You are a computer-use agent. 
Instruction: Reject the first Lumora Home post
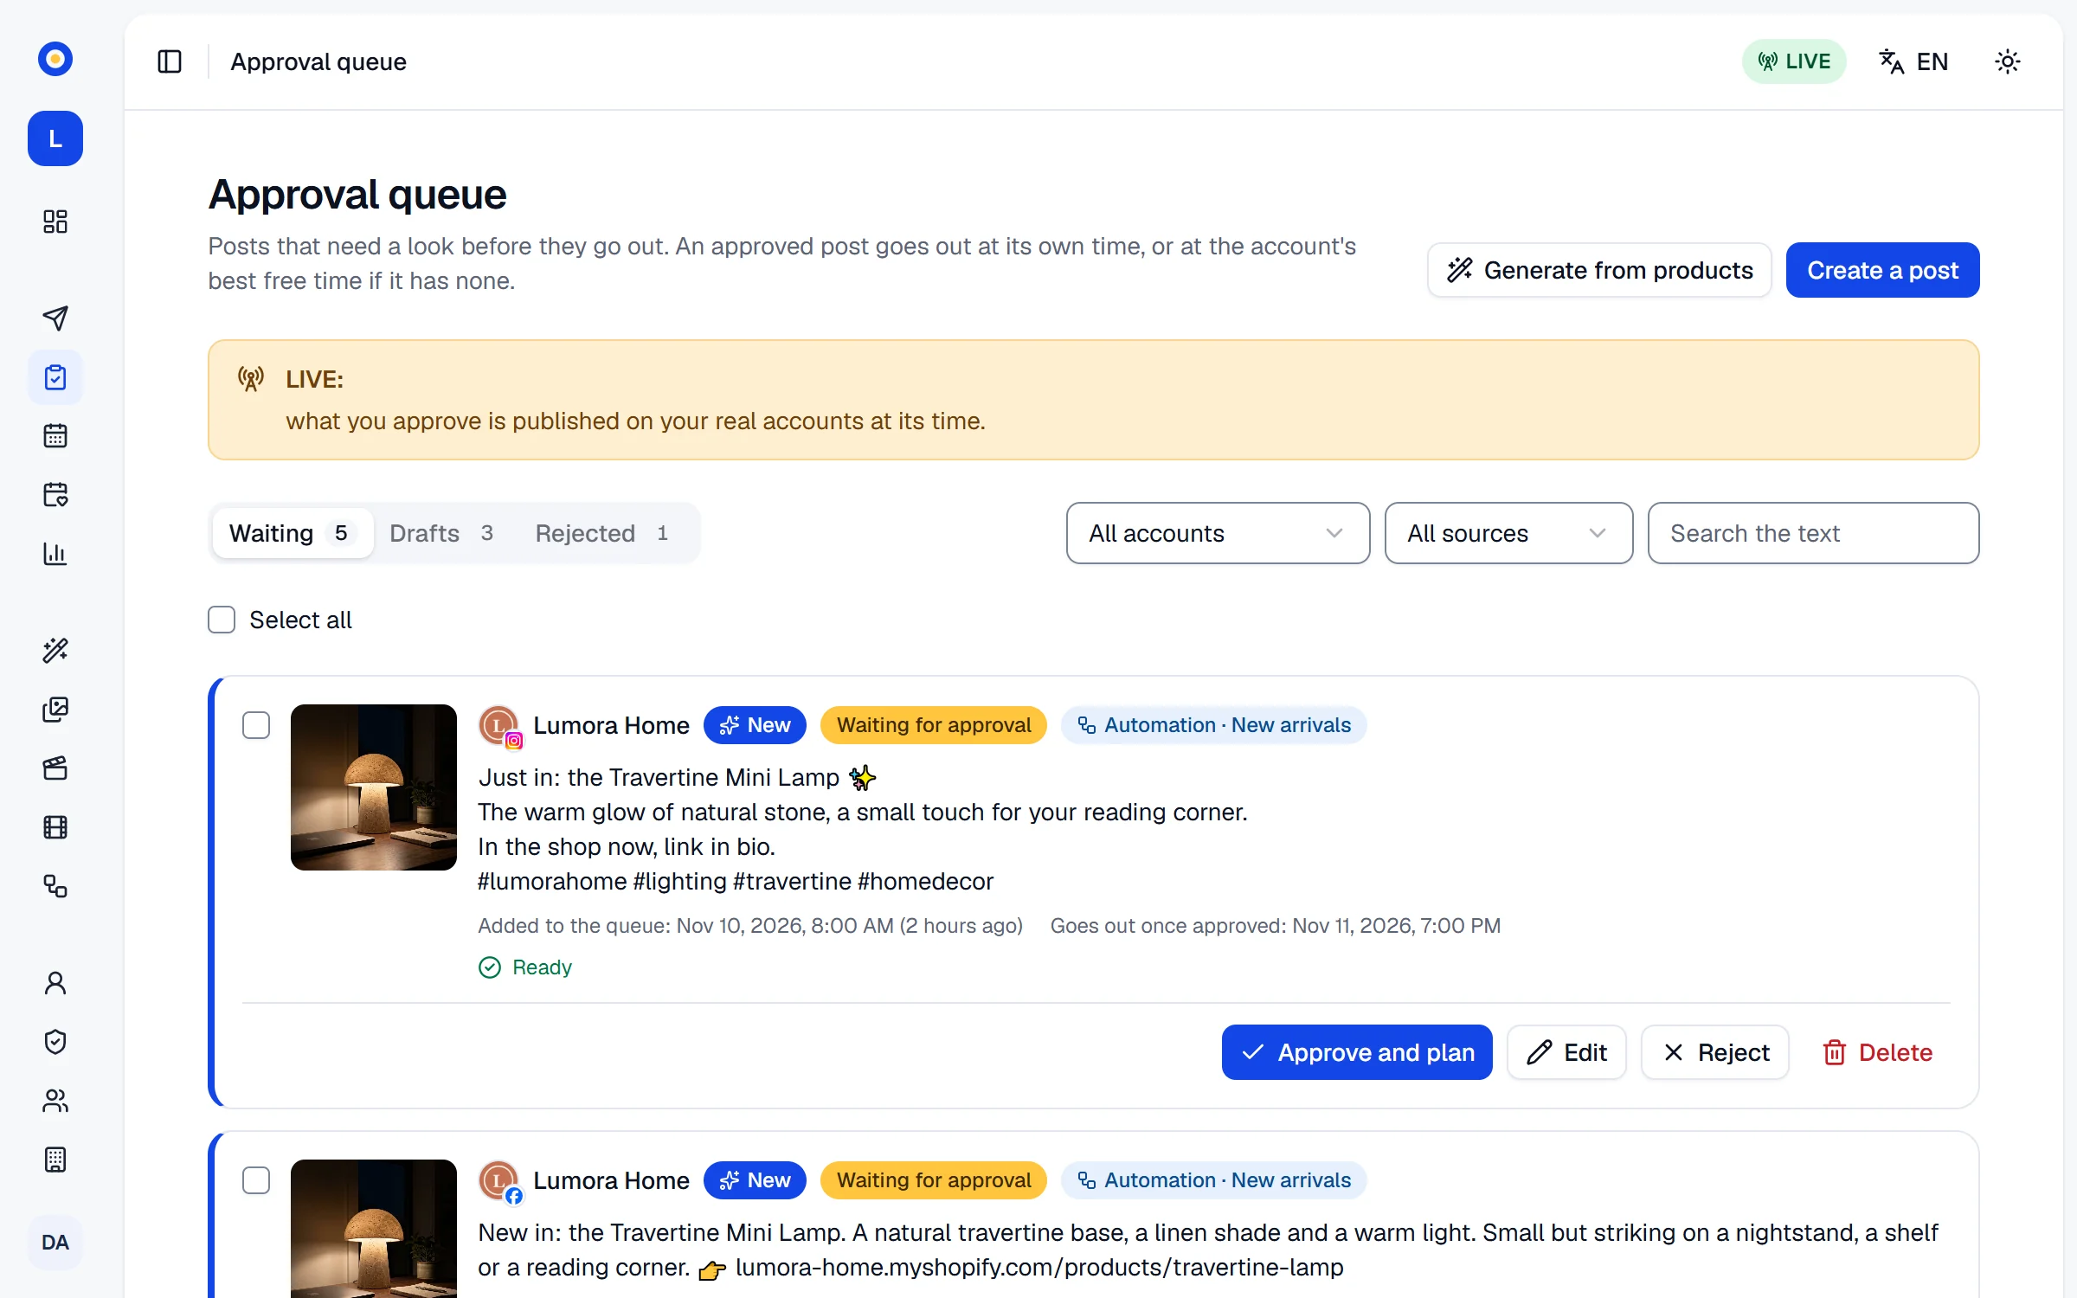coord(1715,1052)
